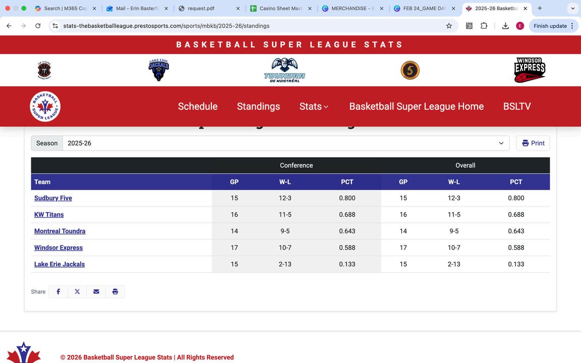Image resolution: width=581 pixels, height=363 pixels.
Task: Share standings on X
Action: (x=77, y=291)
